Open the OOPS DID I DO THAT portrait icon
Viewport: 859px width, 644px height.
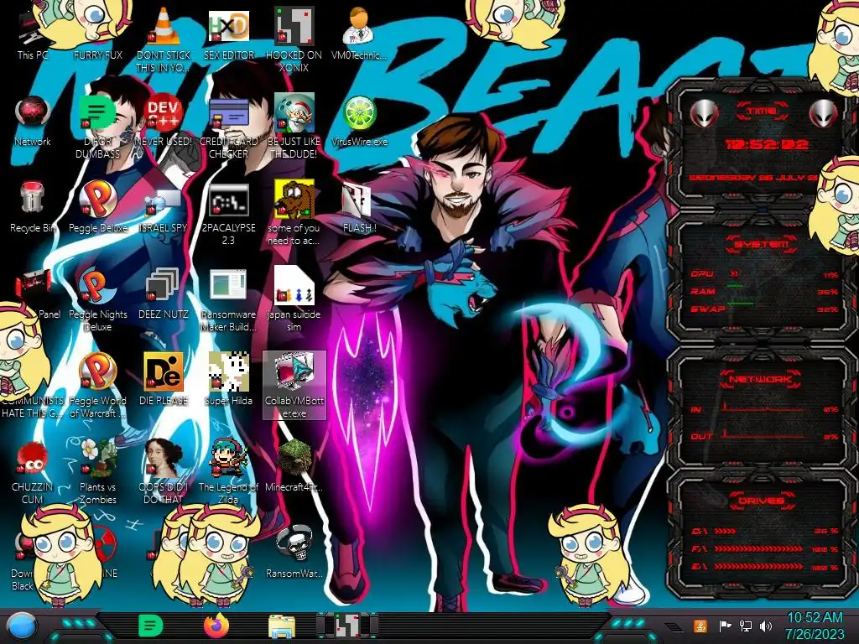pyautogui.click(x=164, y=473)
